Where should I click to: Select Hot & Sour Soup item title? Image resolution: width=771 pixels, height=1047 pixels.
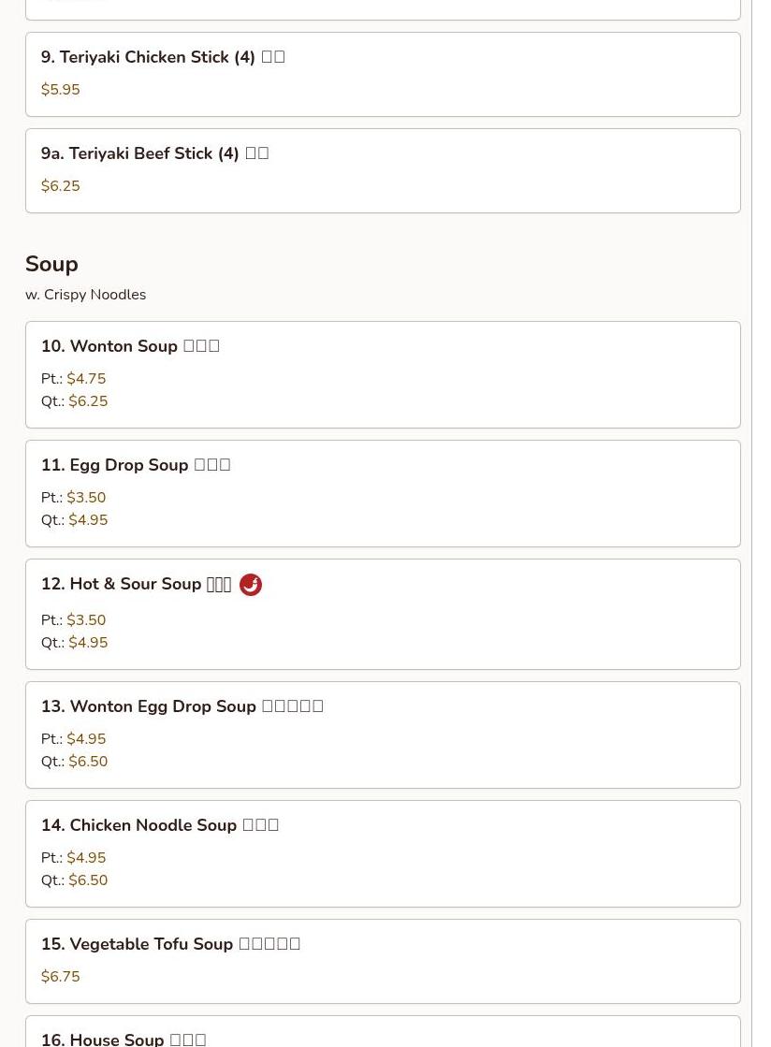pos(137,584)
